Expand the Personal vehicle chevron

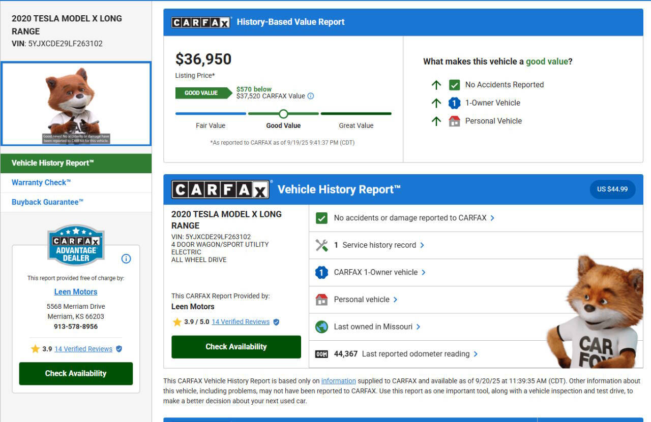pos(395,300)
